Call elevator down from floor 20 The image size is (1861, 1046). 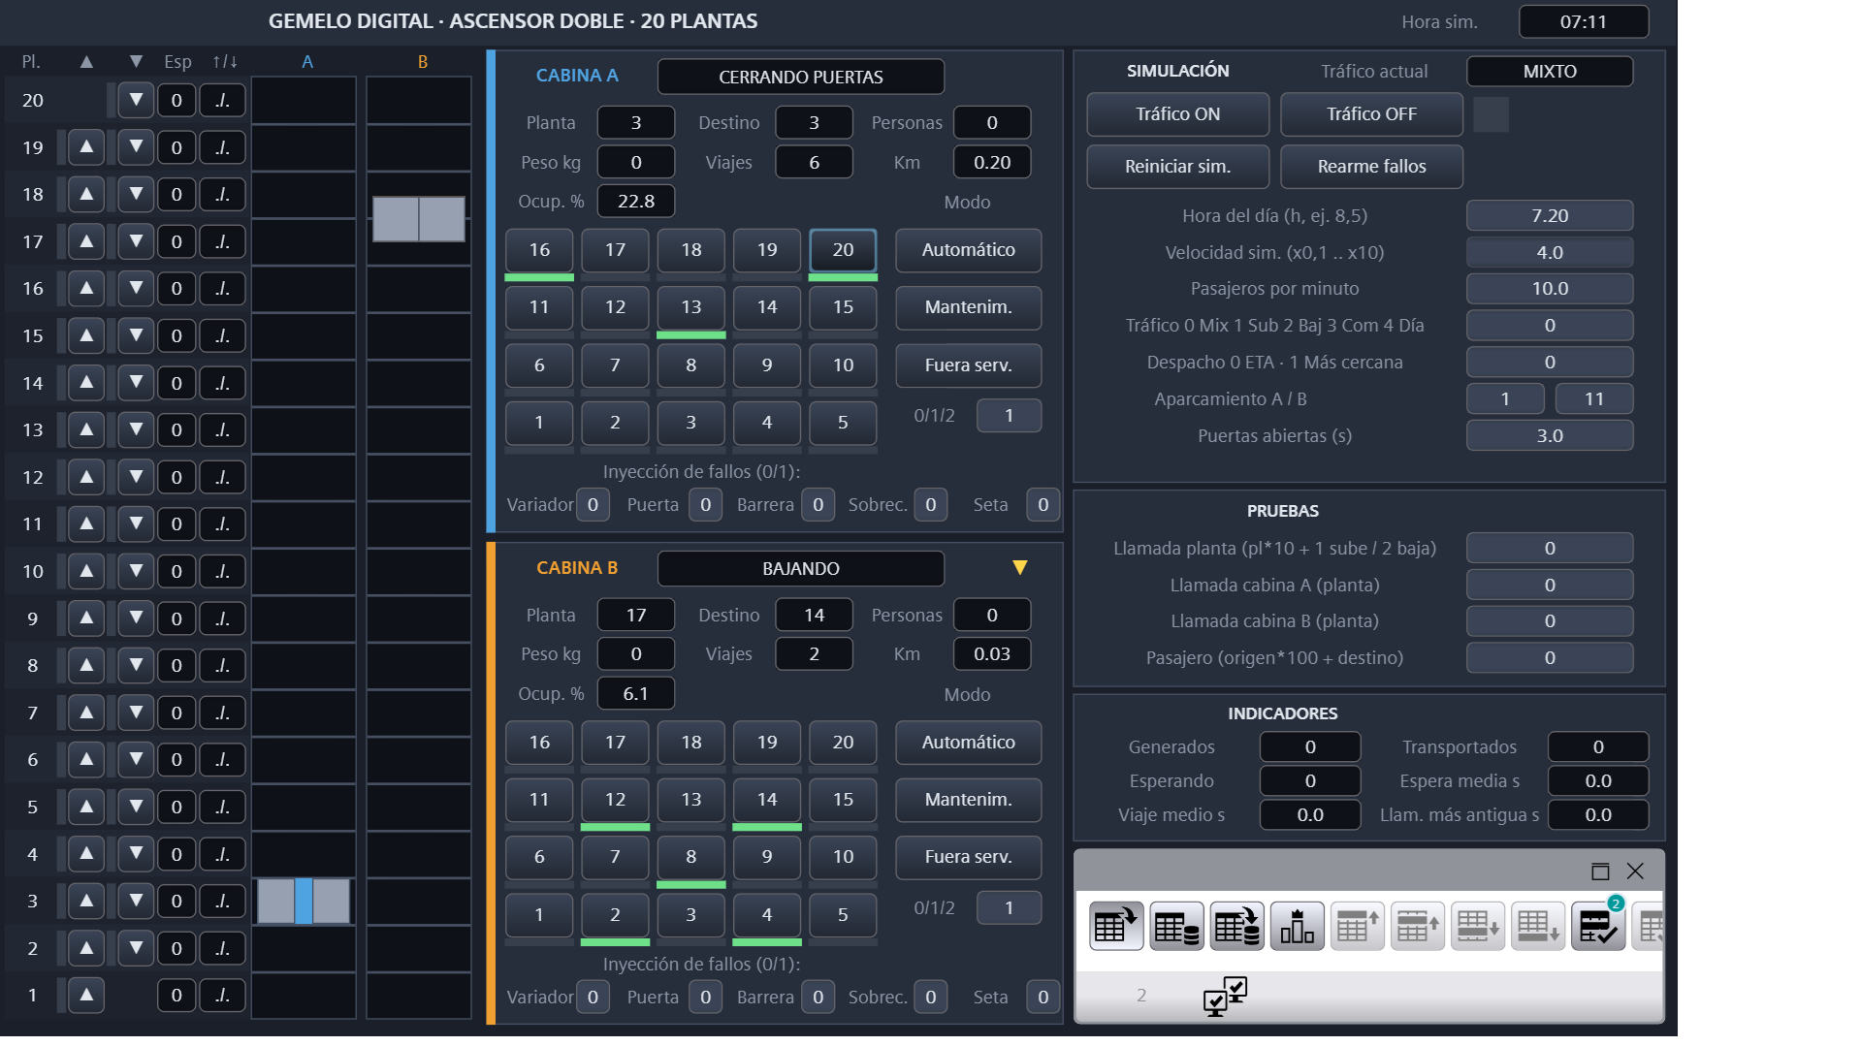point(136,100)
